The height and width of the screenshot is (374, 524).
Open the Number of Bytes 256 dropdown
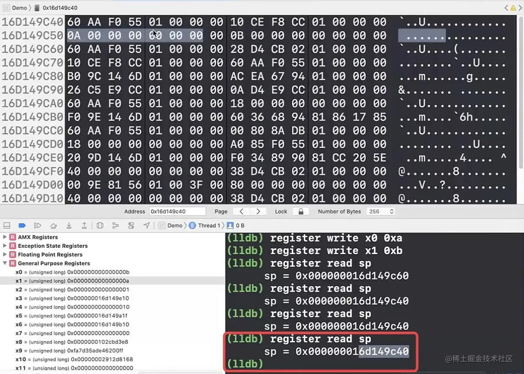coord(381,211)
